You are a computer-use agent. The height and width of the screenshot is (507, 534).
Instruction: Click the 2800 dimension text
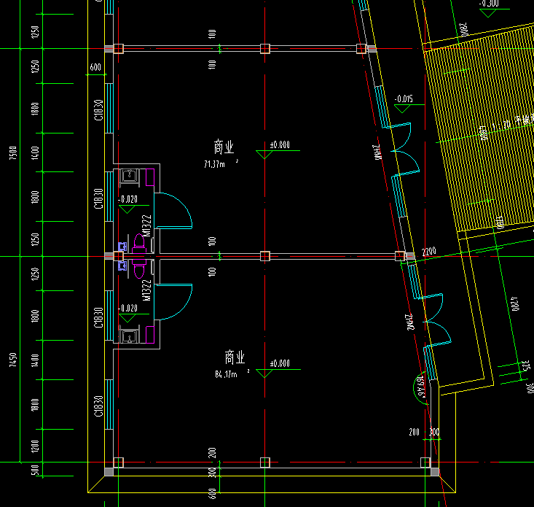[x=464, y=30]
